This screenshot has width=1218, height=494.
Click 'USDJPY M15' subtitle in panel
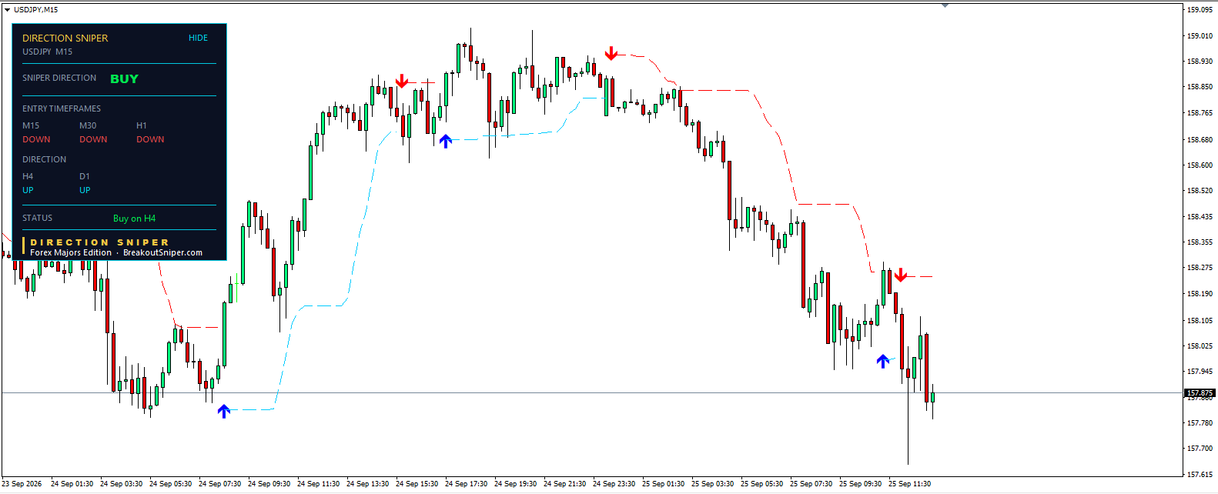point(47,52)
